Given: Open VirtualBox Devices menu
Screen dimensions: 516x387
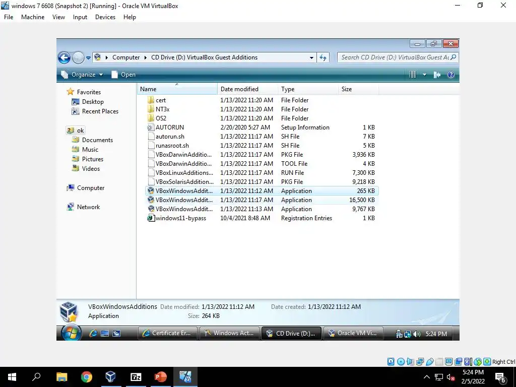Looking at the screenshot, I should click(105, 17).
